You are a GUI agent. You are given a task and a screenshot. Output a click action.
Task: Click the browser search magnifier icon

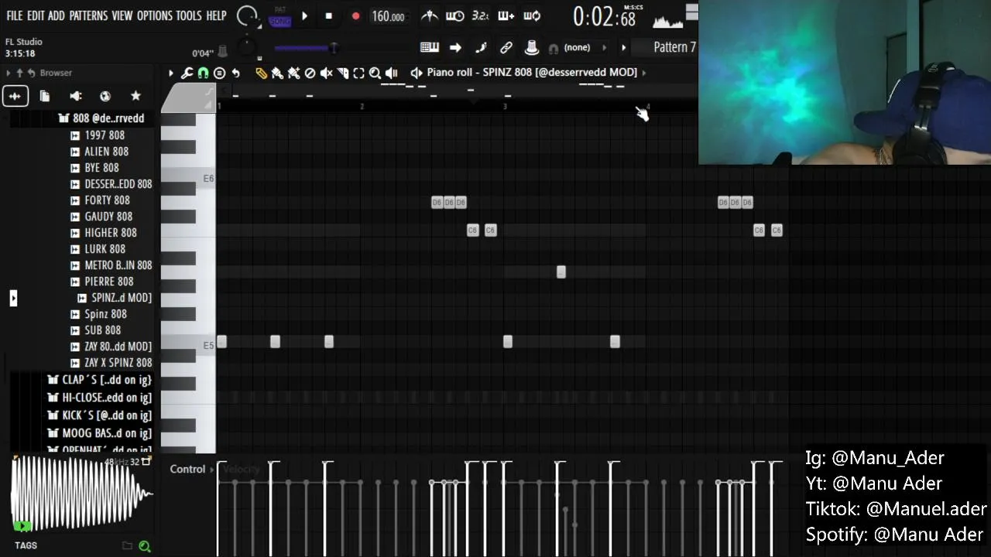144,546
